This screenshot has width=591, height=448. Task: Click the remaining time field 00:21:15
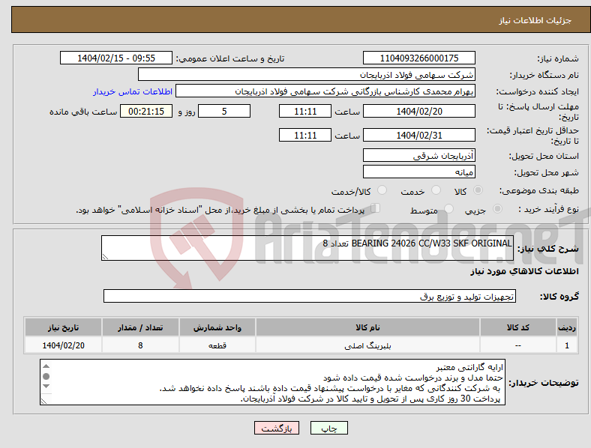146,111
